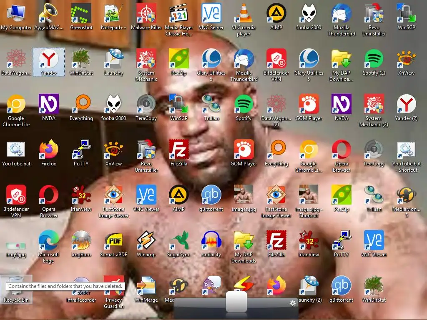427x320 pixels.
Task: Open the Recycle Bin
Action: pyautogui.click(x=16, y=290)
